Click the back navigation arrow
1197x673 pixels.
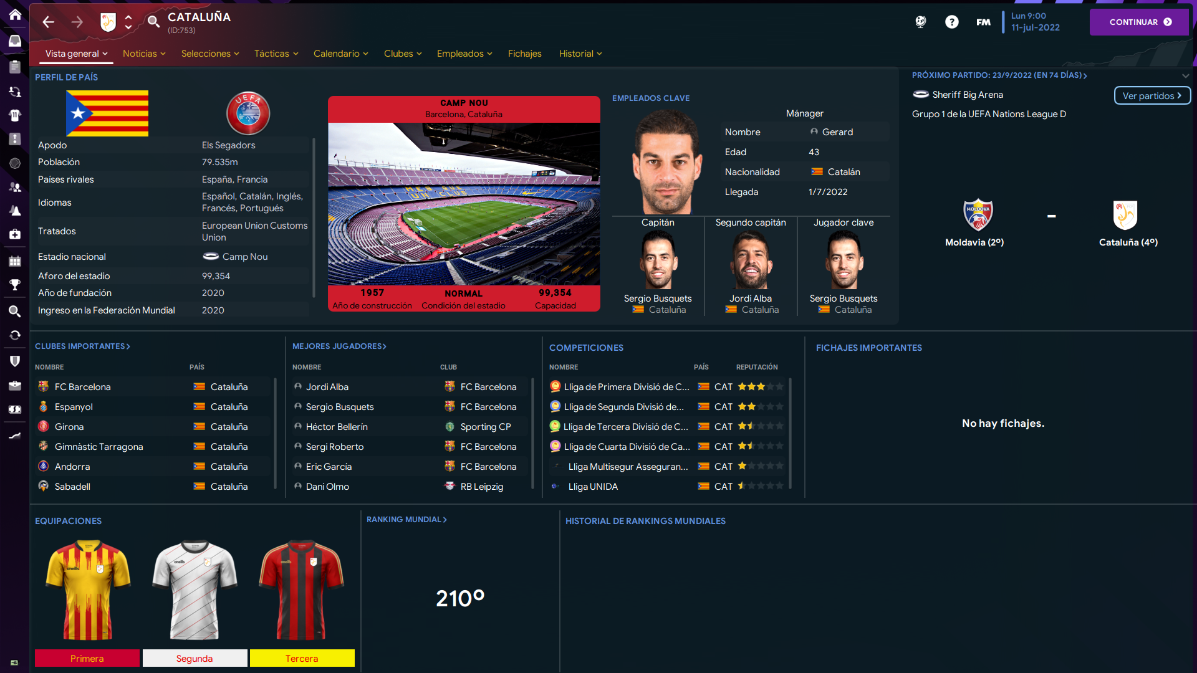click(48, 22)
